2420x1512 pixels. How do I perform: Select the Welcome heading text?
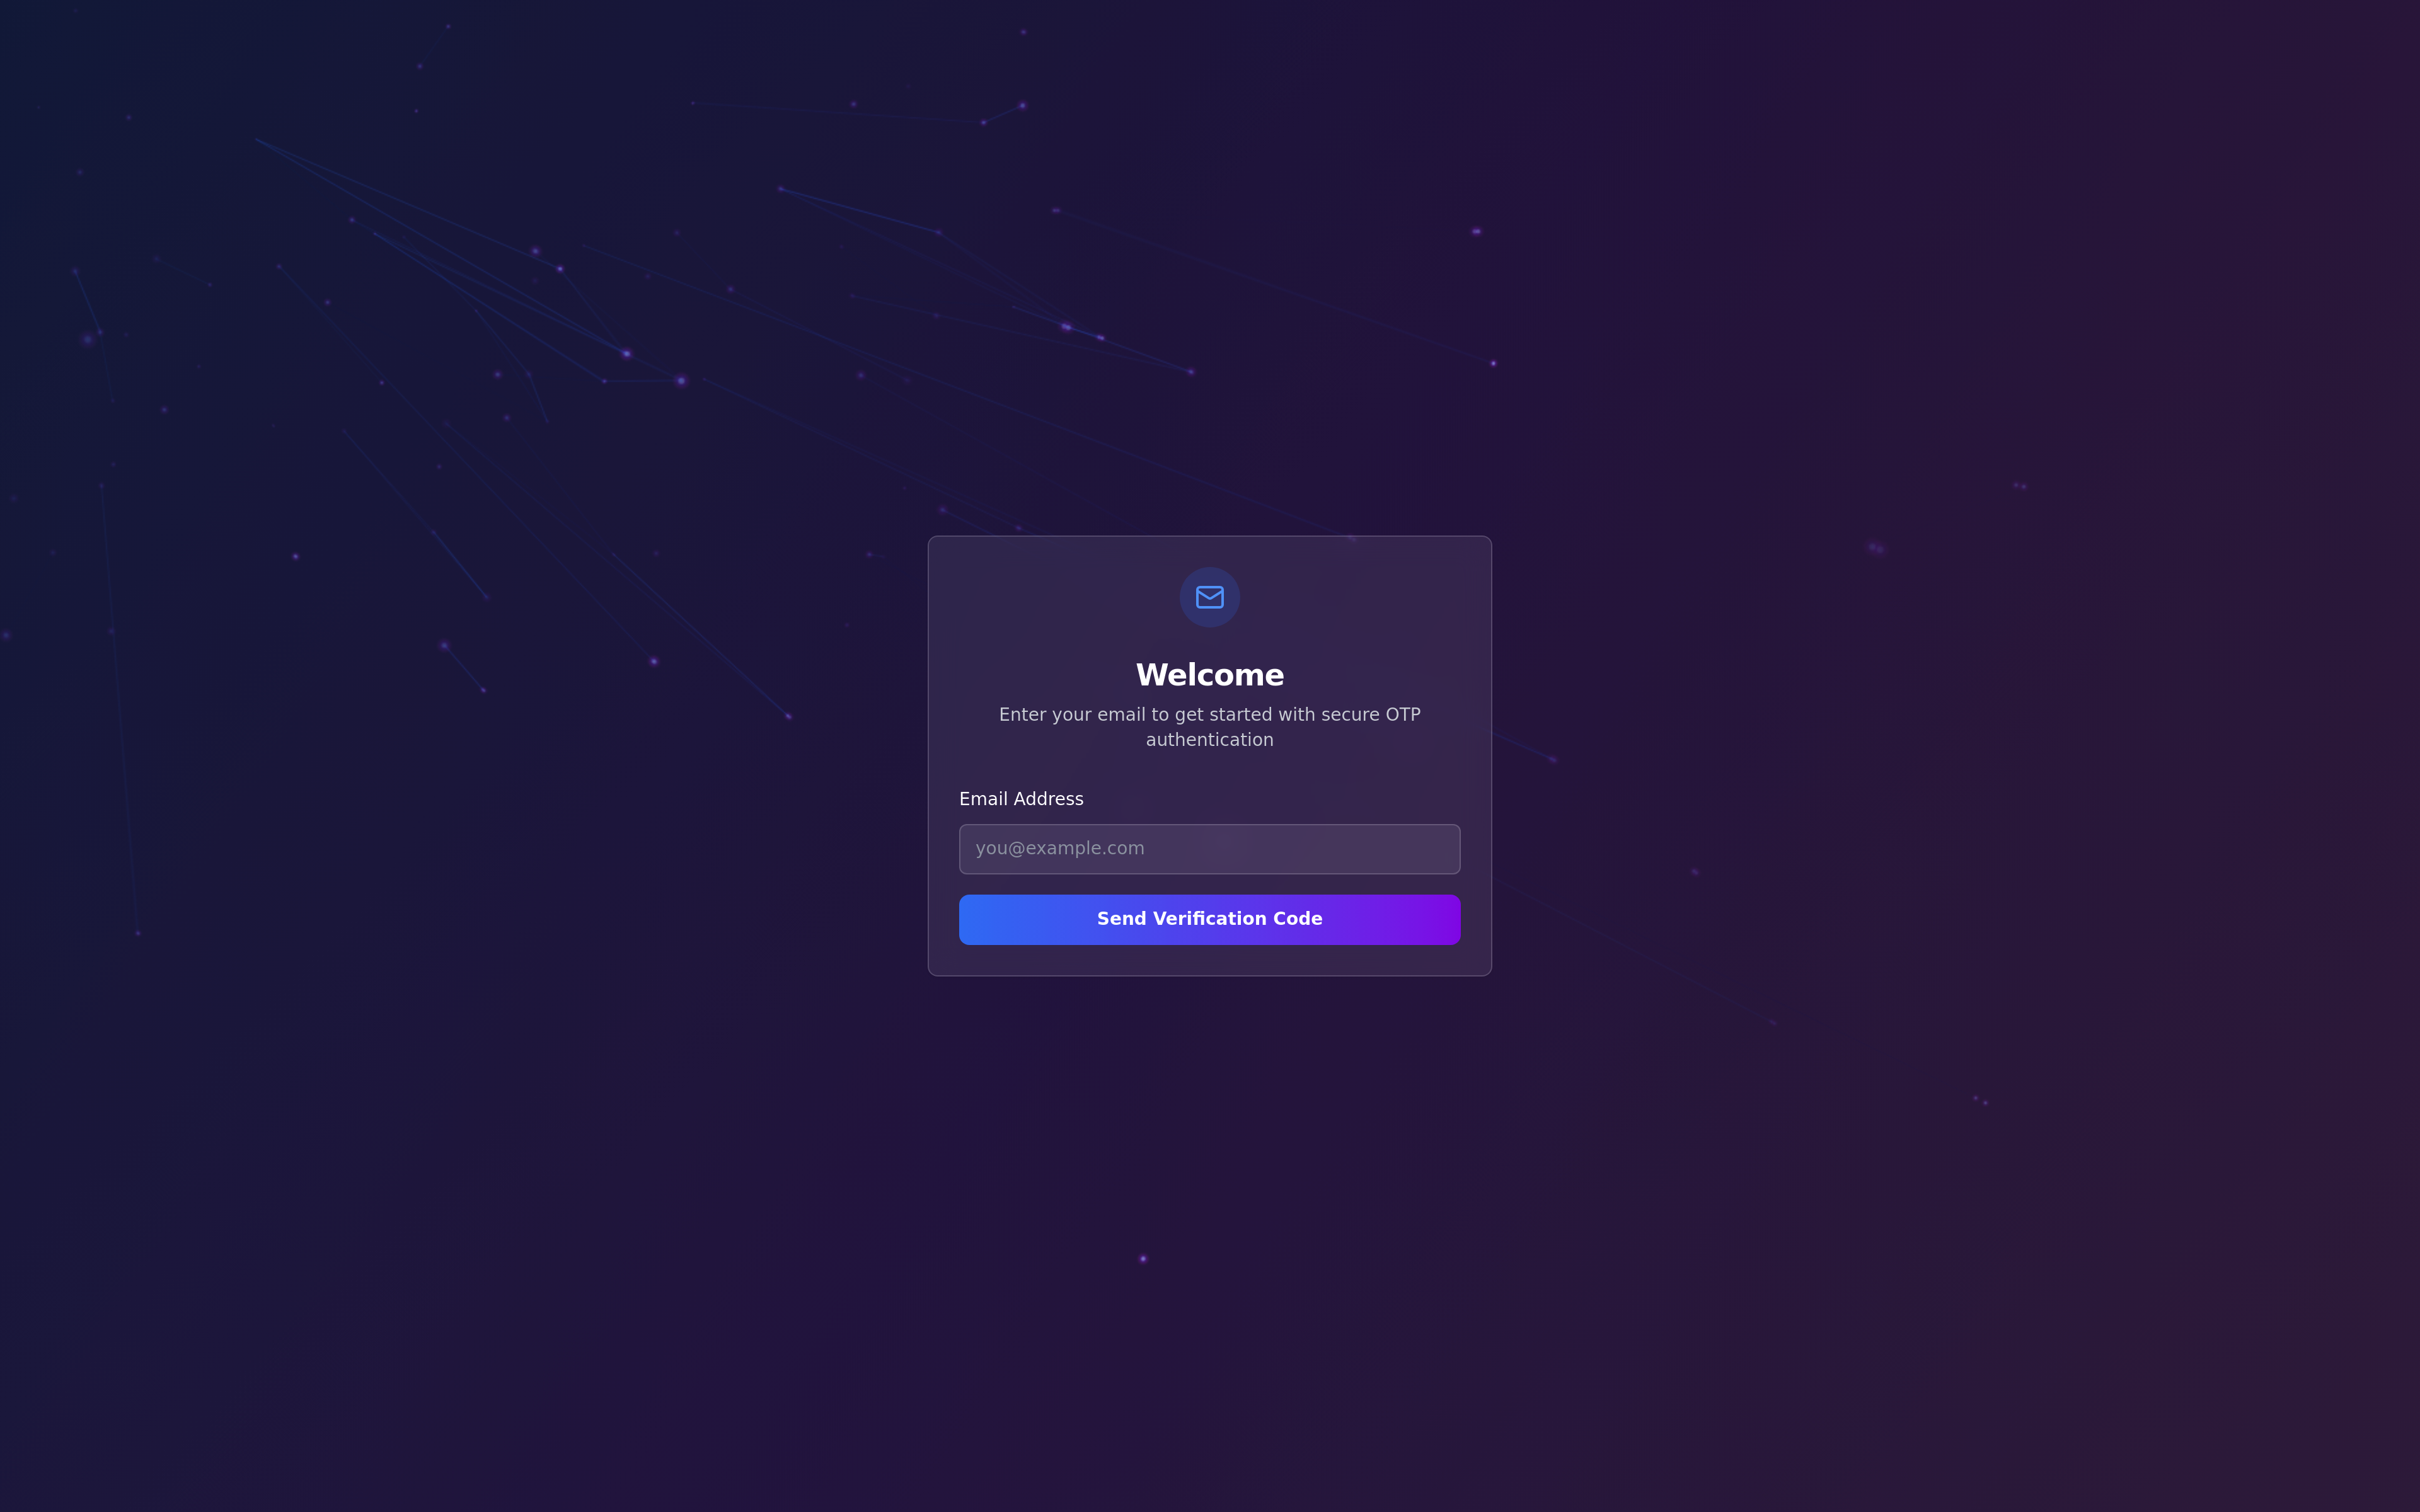(1209, 675)
